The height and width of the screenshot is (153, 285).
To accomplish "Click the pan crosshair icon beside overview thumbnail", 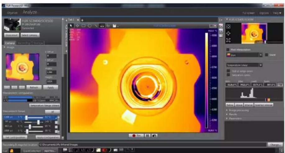I will [228, 34].
